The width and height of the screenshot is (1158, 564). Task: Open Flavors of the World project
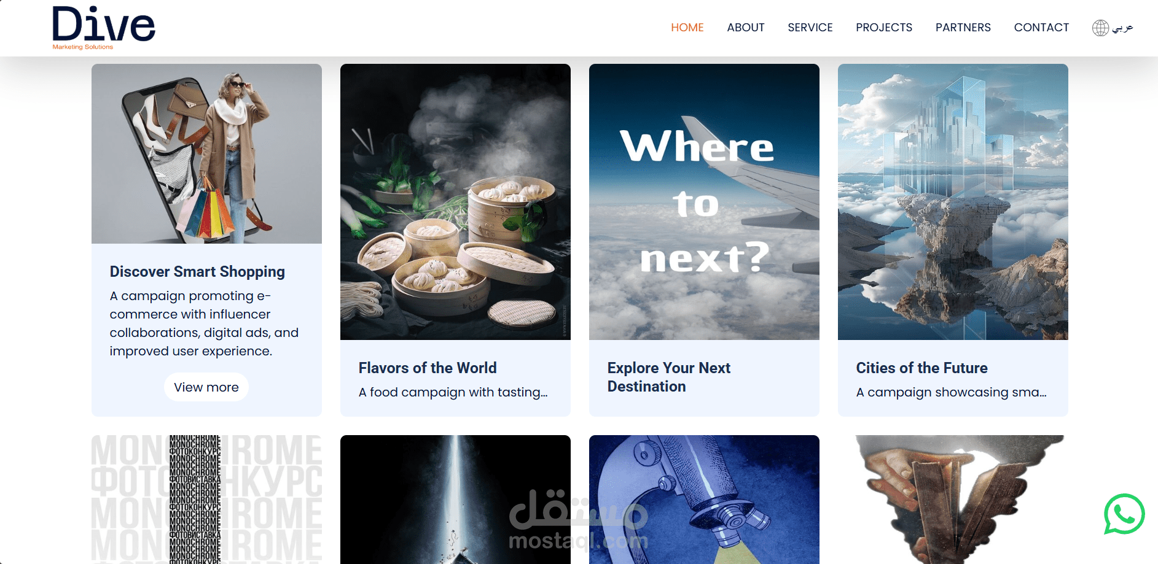click(x=428, y=368)
